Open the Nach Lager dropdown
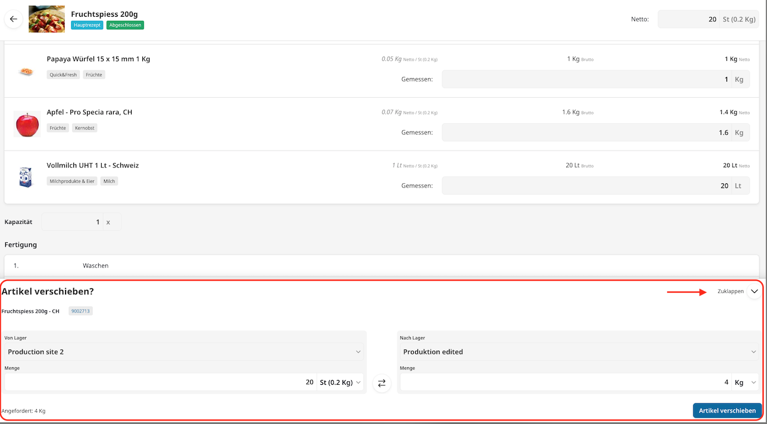767x424 pixels. (578, 352)
